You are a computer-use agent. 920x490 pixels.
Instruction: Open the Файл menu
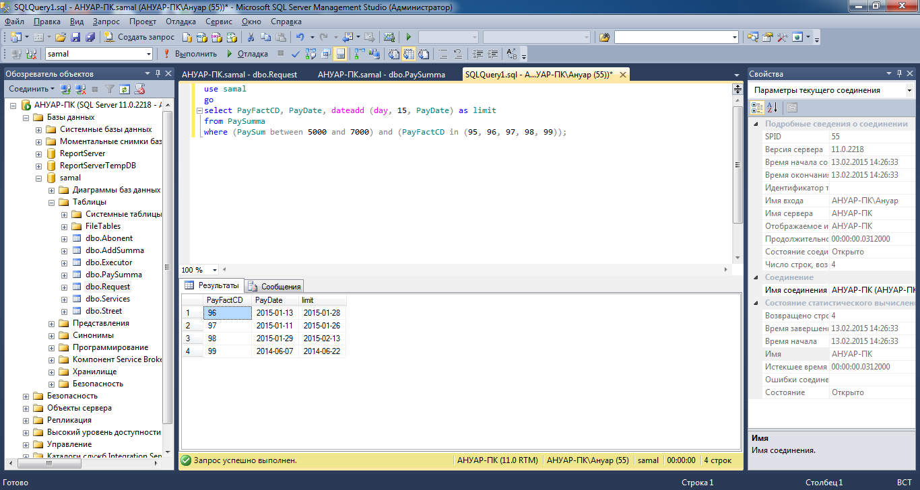(x=14, y=22)
